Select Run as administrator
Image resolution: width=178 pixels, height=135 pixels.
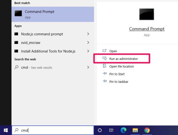[x=123, y=59]
